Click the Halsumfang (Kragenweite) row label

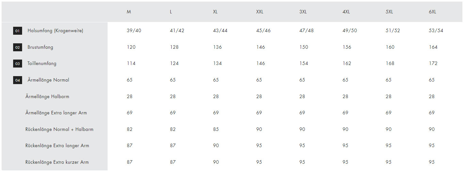[55, 31]
